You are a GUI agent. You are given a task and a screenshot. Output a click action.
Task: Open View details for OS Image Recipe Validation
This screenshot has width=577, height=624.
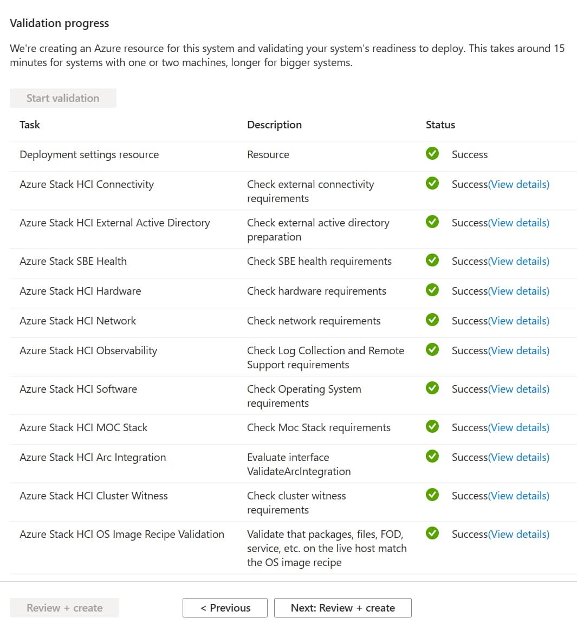point(519,534)
